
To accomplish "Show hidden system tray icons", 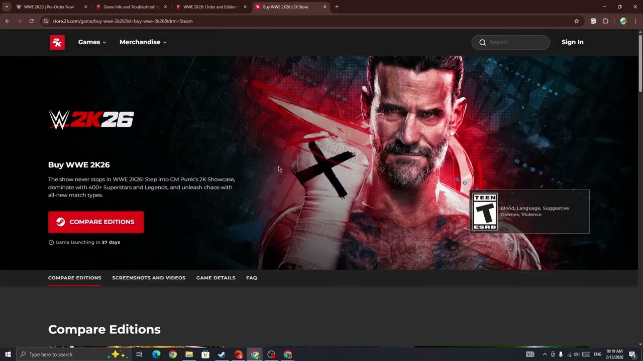I will click(545, 354).
